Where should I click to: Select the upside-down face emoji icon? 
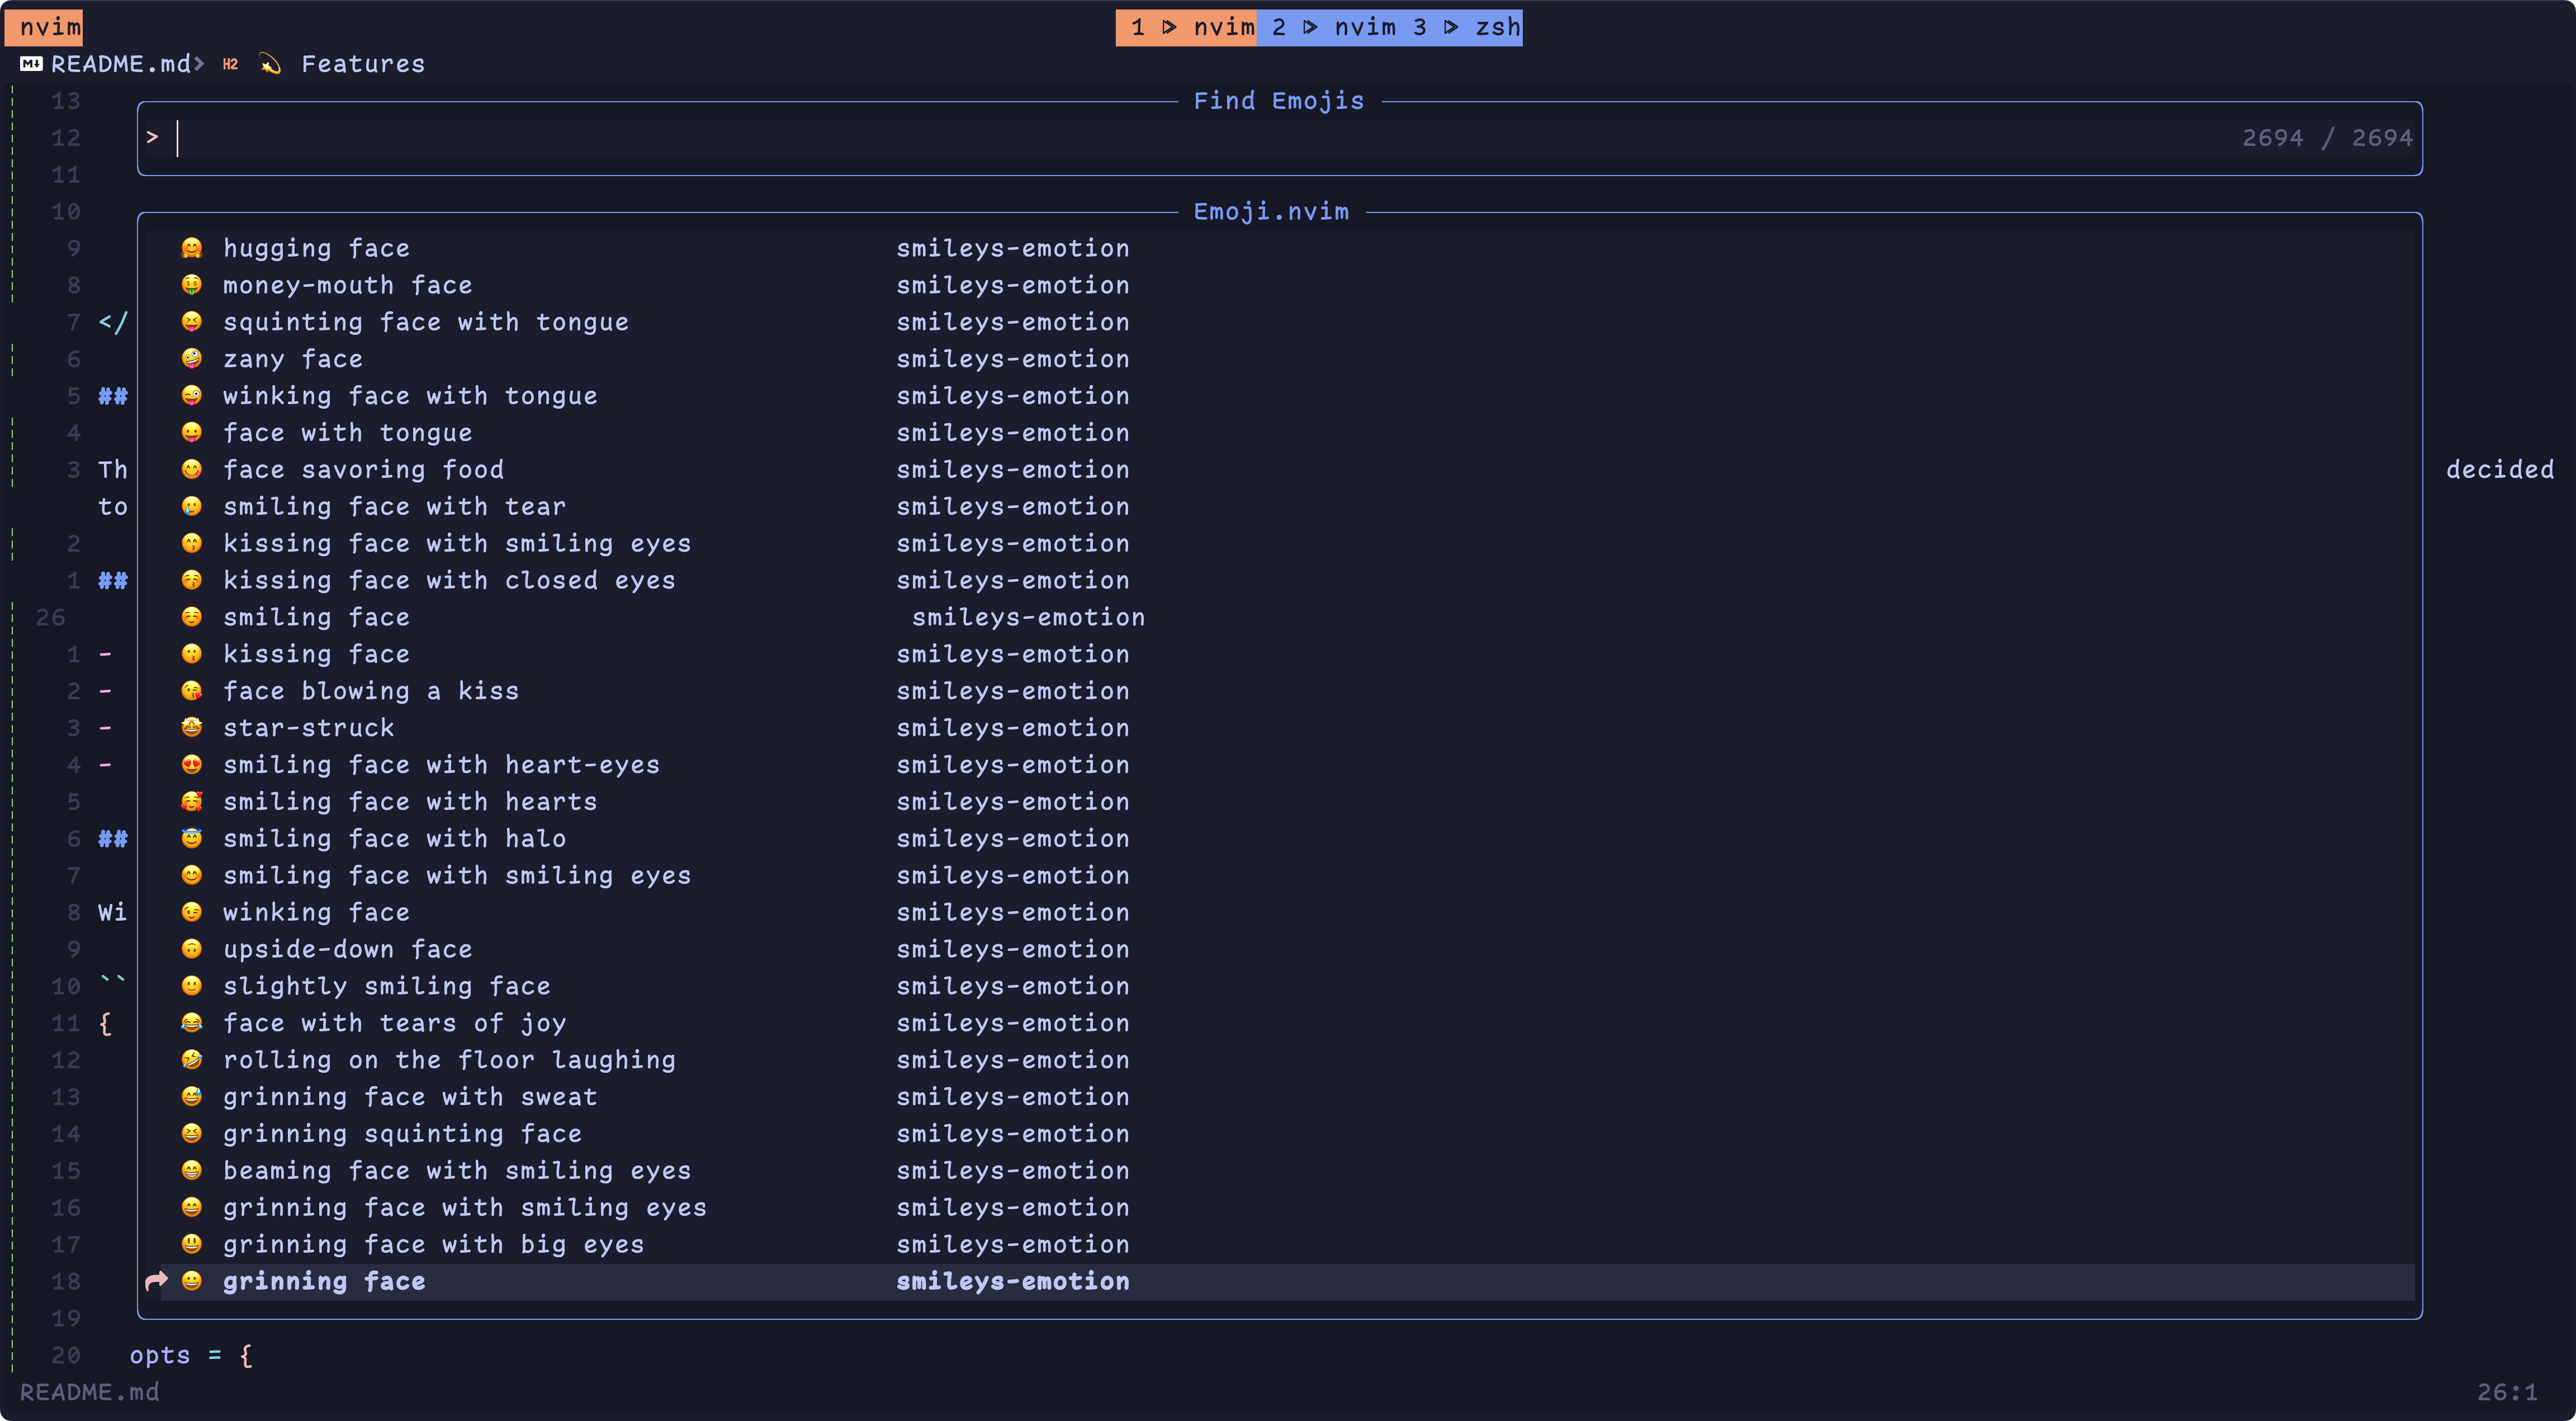(x=192, y=949)
